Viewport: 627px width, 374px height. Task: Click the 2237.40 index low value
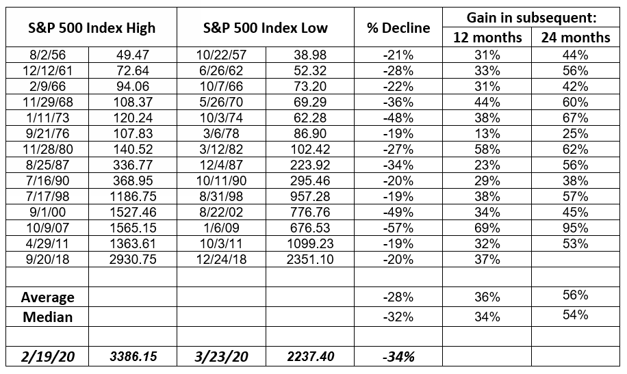click(310, 356)
